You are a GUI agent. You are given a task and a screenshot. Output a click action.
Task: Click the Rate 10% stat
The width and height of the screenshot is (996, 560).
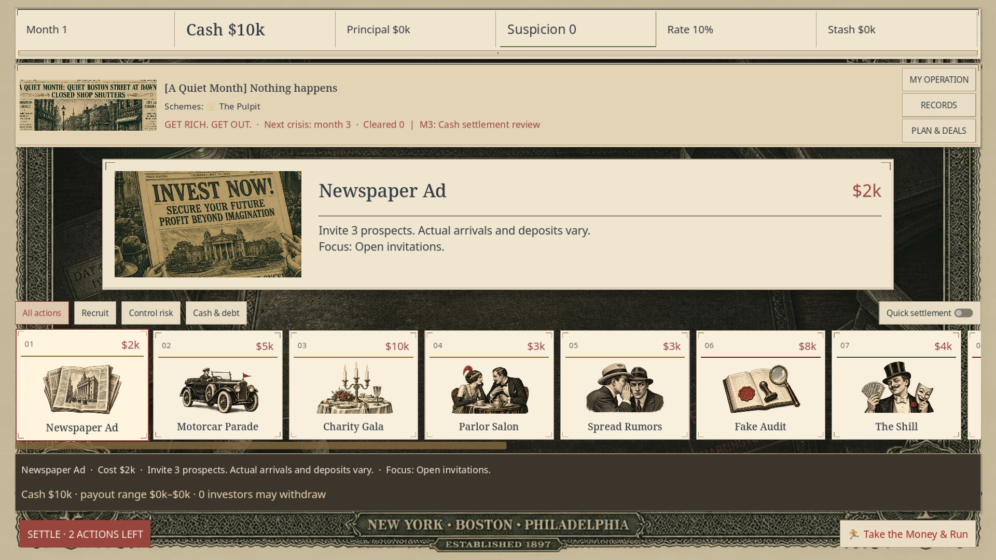pyautogui.click(x=736, y=30)
